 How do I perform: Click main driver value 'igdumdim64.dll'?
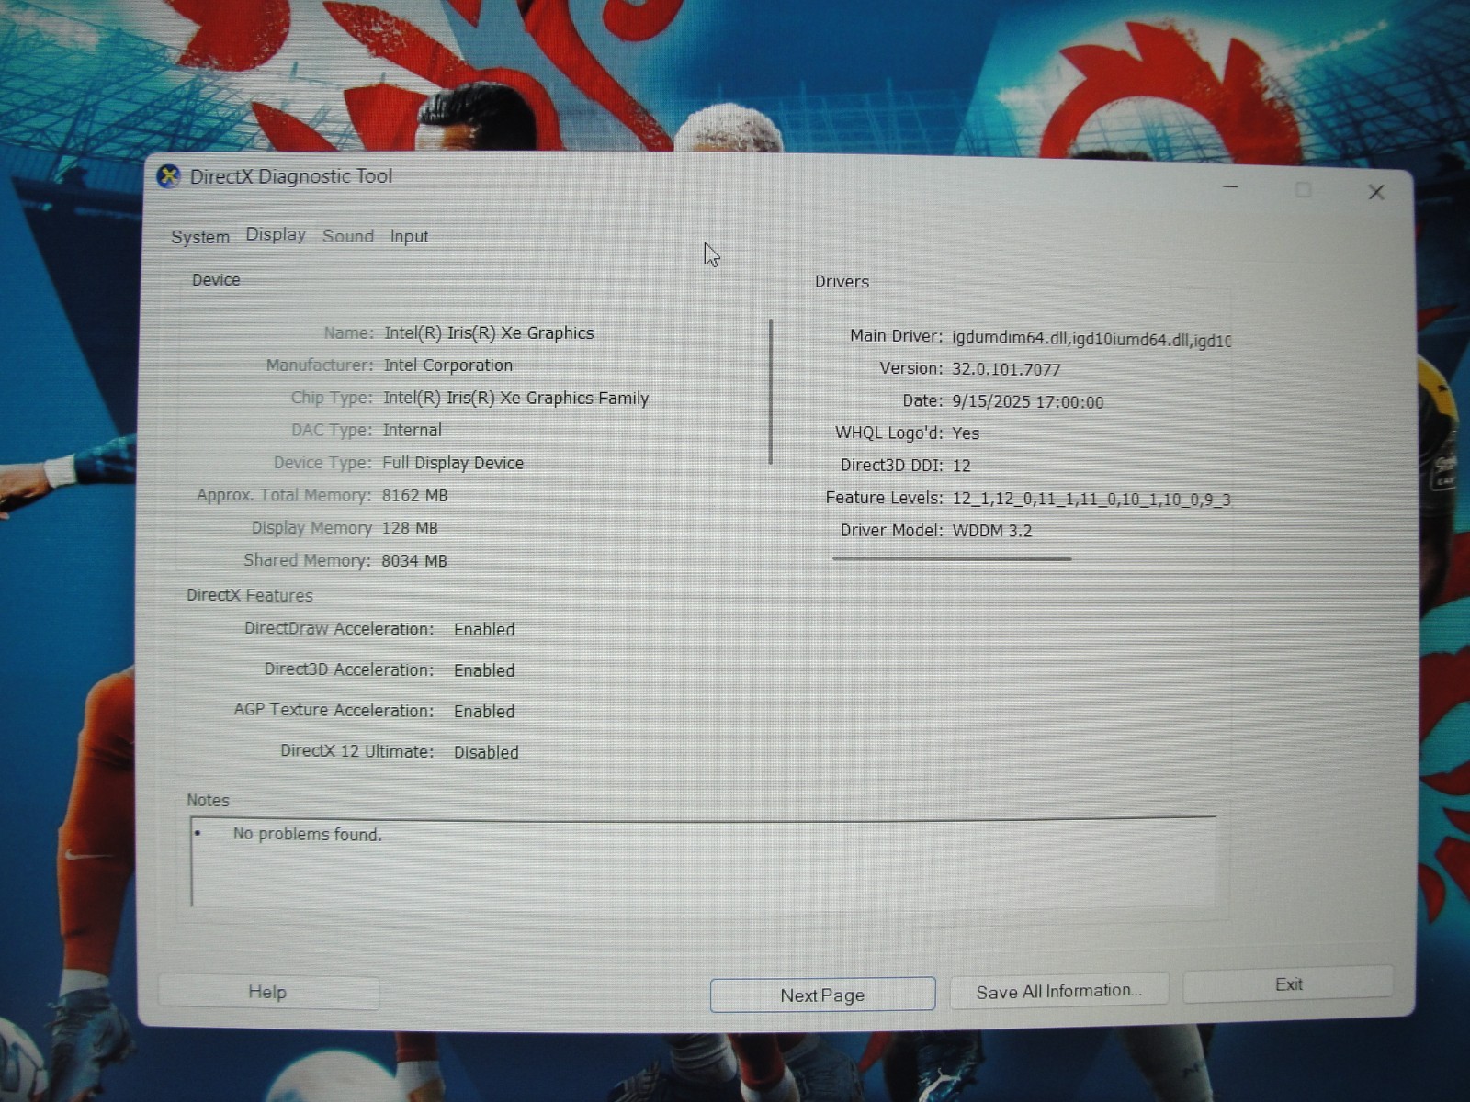coord(1010,338)
